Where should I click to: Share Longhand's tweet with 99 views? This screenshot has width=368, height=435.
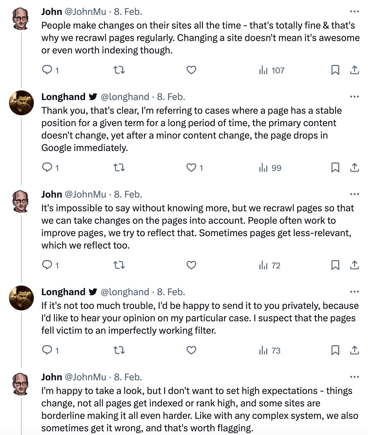click(354, 167)
